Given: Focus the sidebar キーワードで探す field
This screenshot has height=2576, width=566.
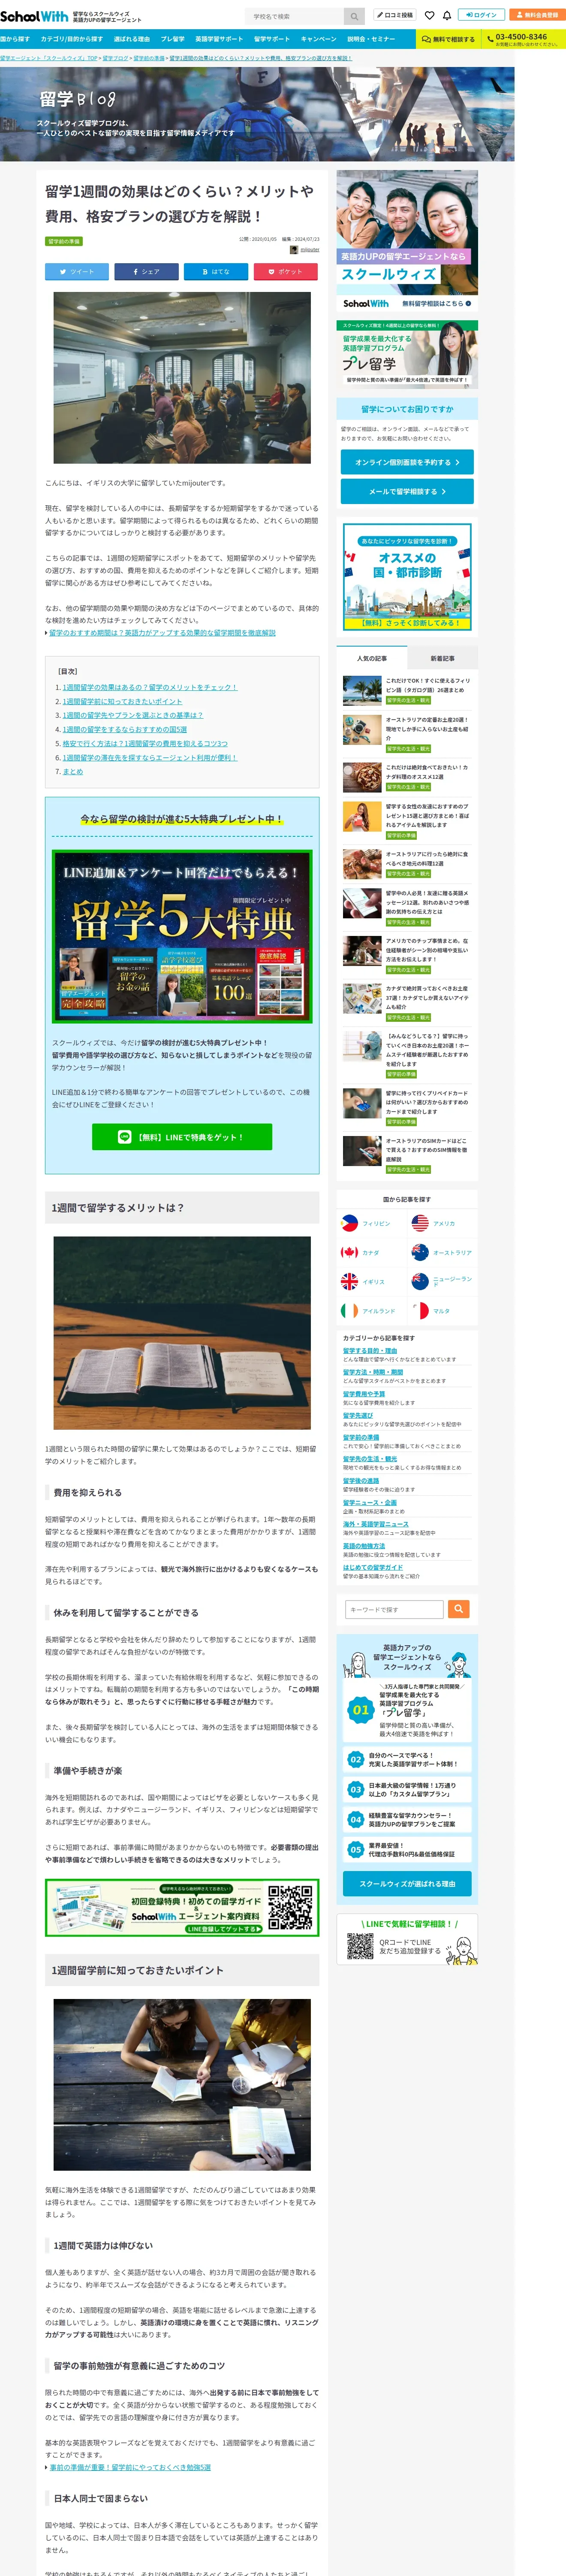Looking at the screenshot, I should point(394,1609).
